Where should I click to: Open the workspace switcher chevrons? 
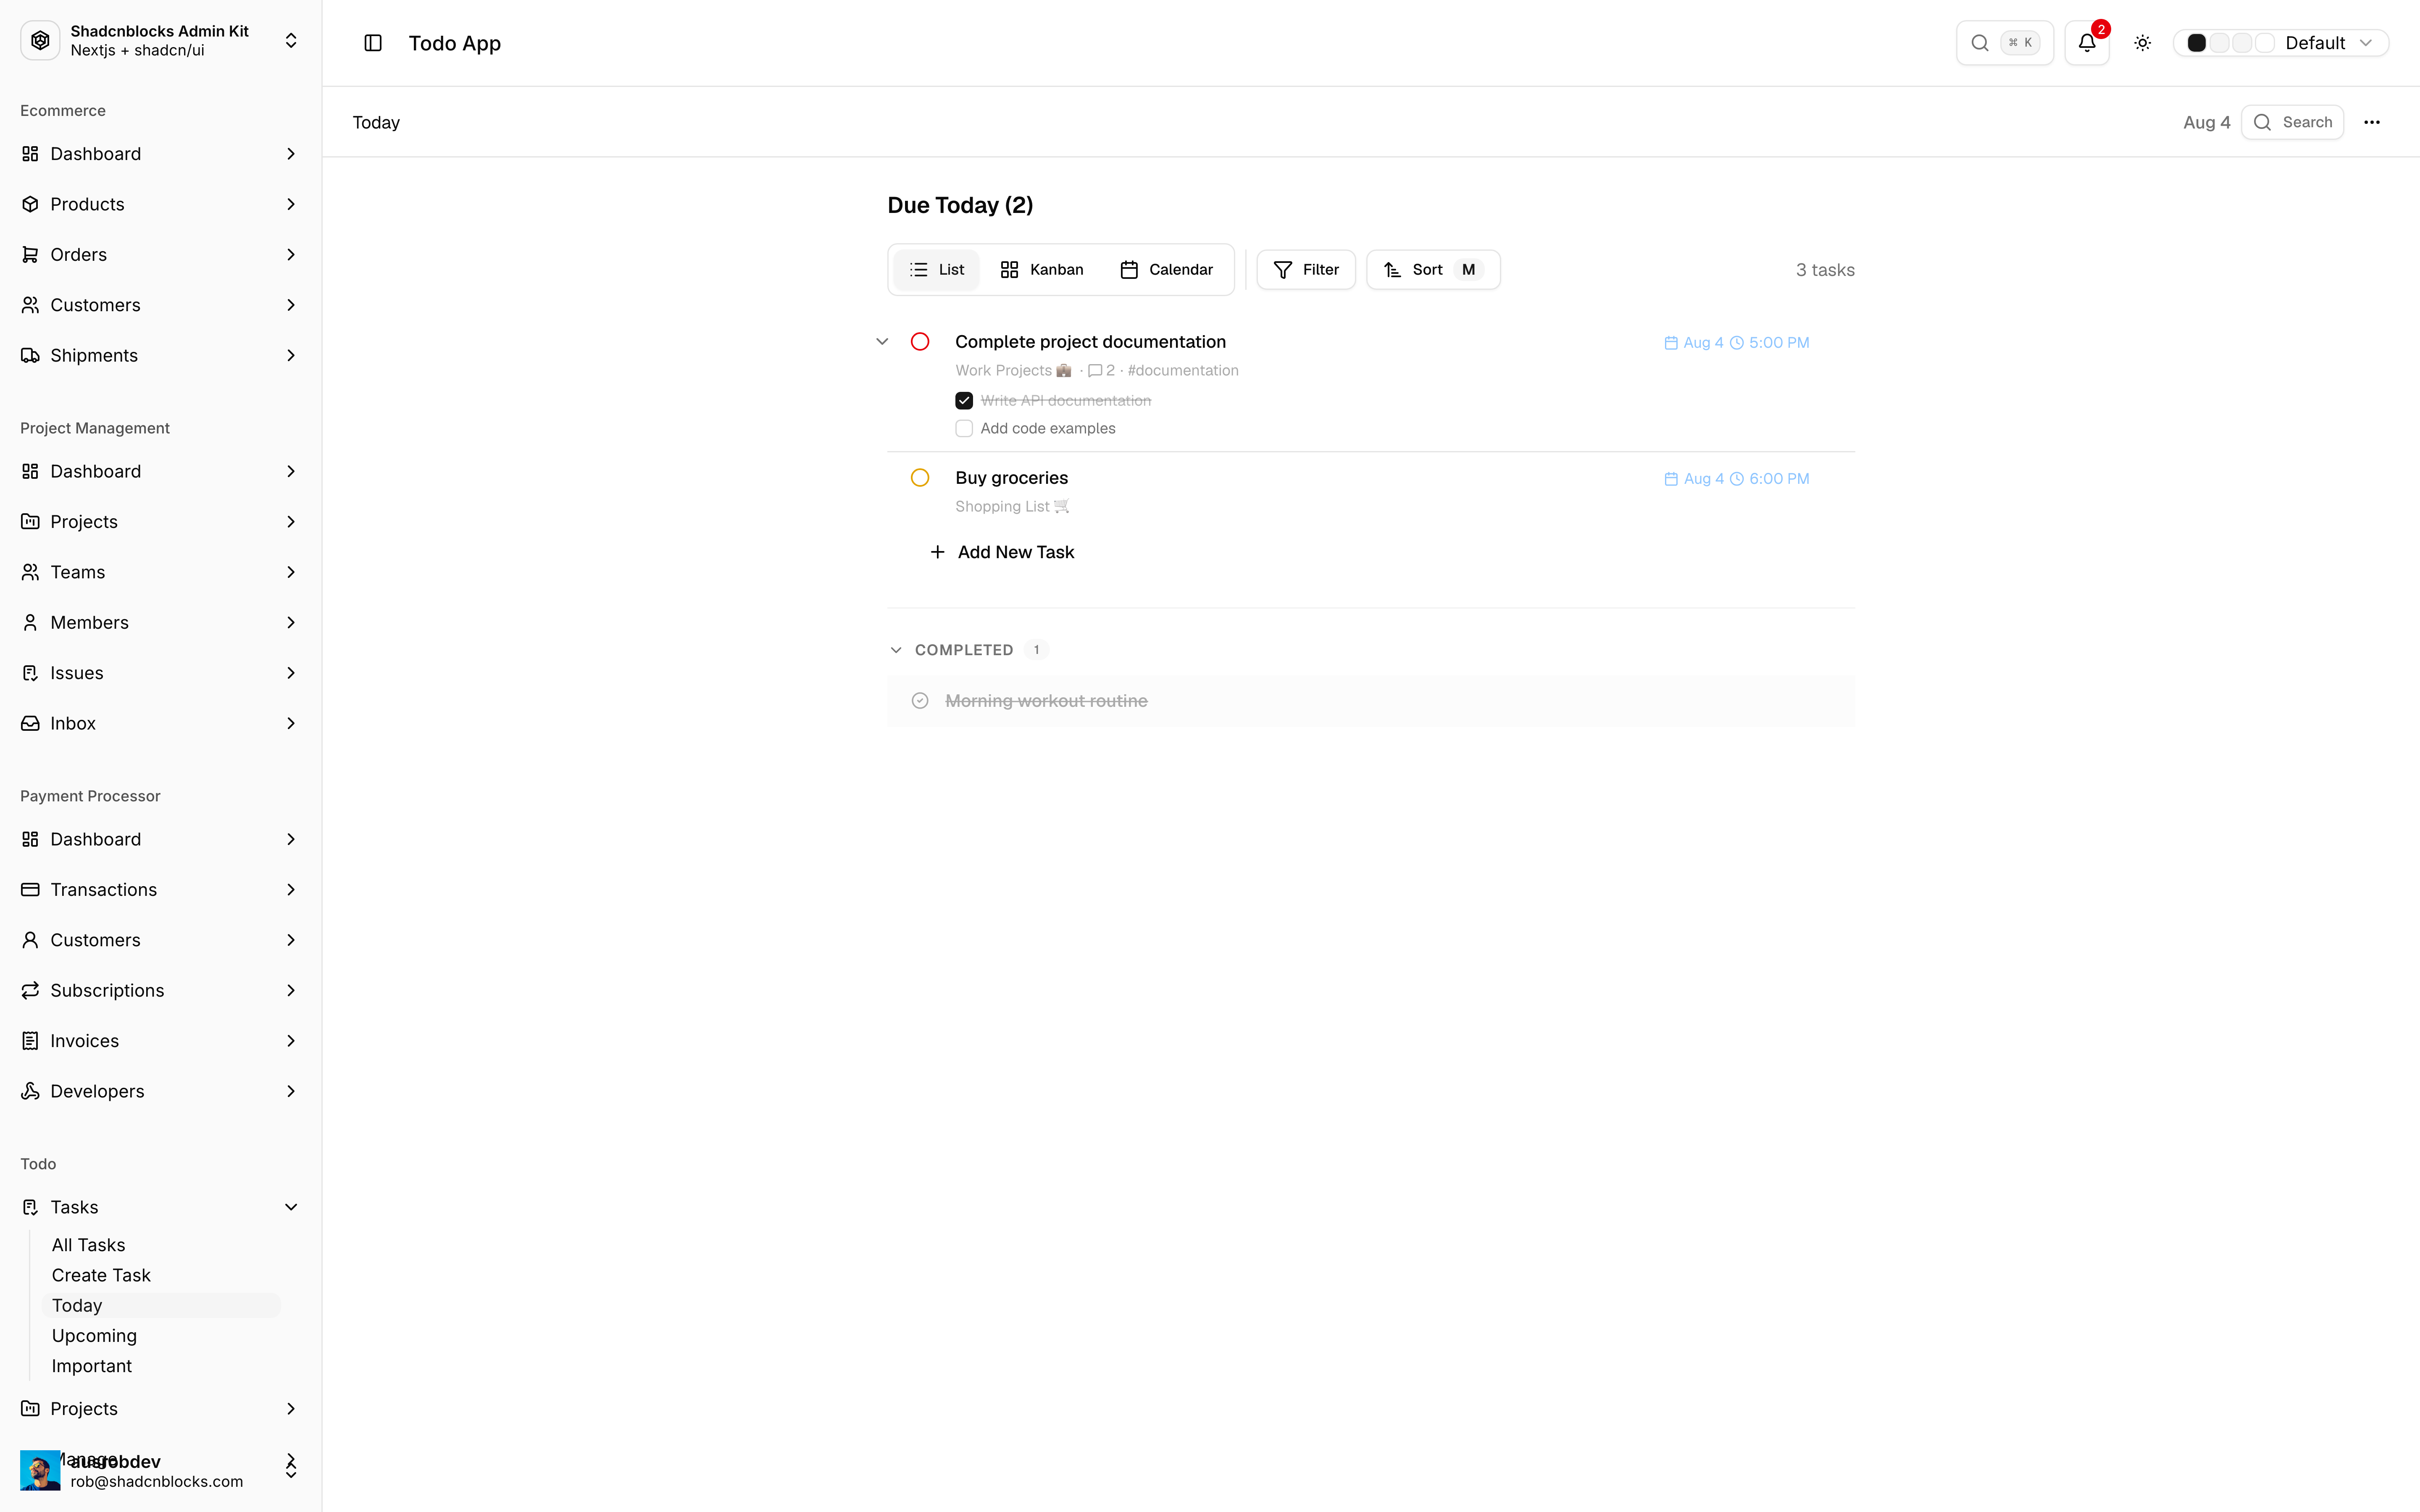tap(291, 41)
